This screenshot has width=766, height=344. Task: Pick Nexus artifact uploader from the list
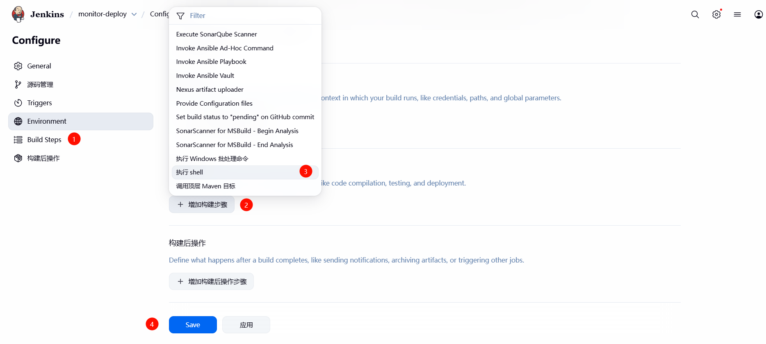[x=210, y=90]
